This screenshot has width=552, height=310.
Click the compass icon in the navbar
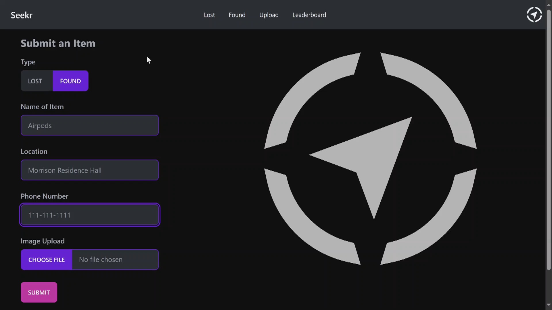tap(534, 15)
